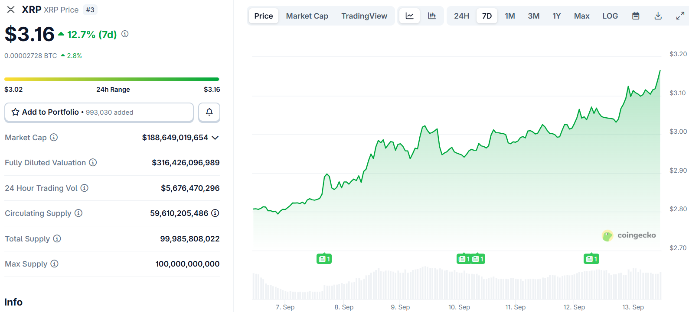Click the star Add to Portfolio button
Screen dimensions: 689x312
click(99, 112)
